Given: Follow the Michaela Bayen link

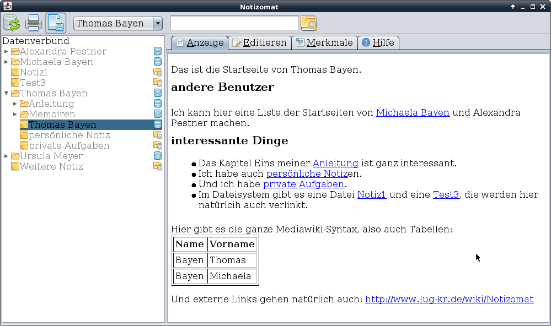Looking at the screenshot, I should 413,113.
